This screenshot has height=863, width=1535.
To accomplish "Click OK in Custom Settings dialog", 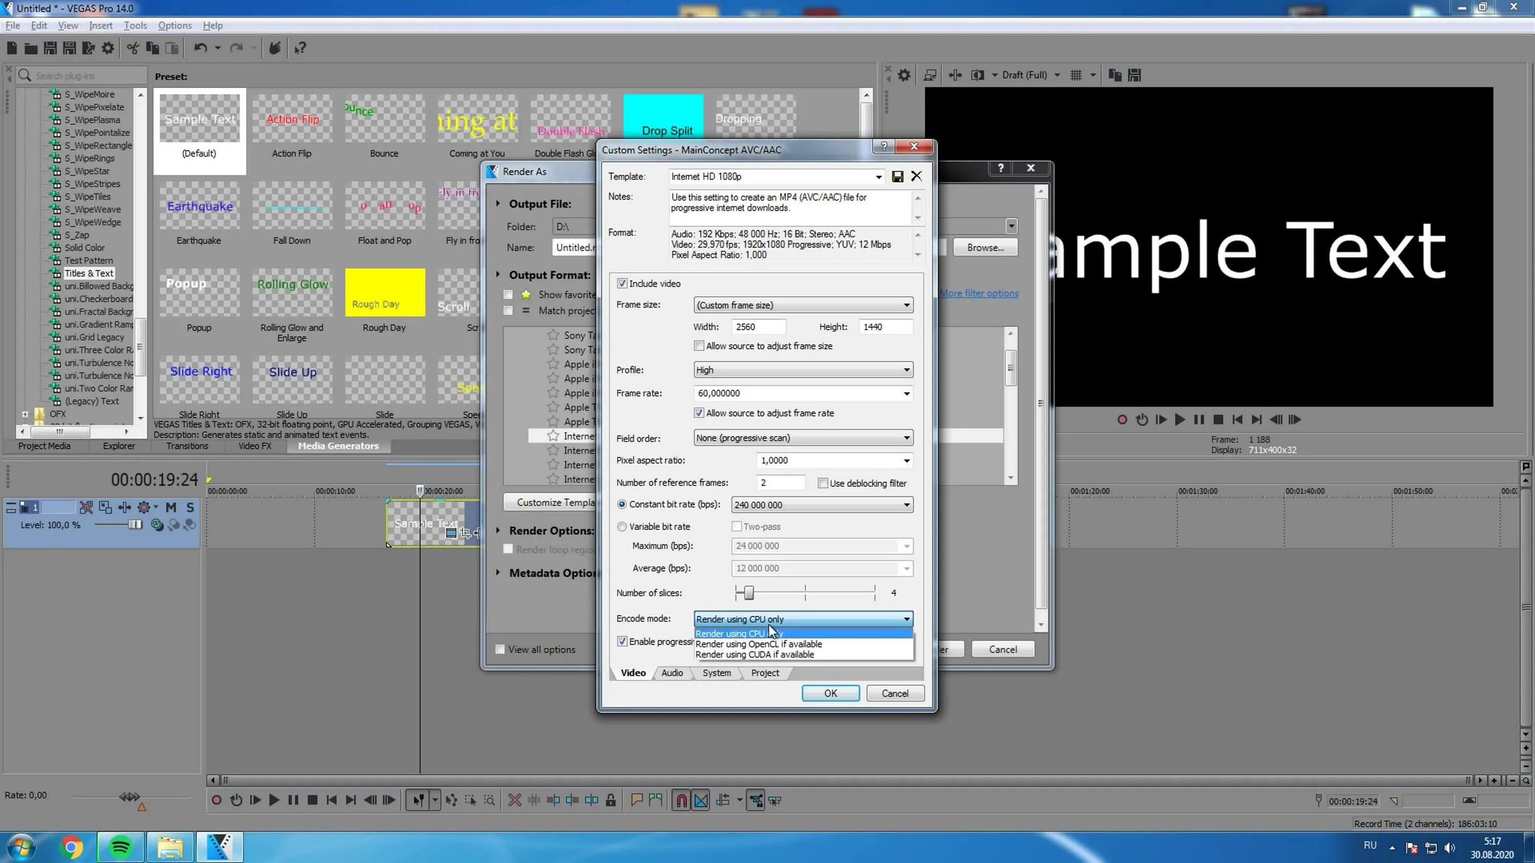I will [830, 693].
